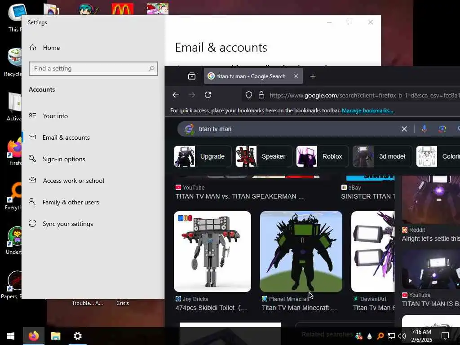The width and height of the screenshot is (460, 345).
Task: Open Google Lens image search
Action: click(442, 129)
